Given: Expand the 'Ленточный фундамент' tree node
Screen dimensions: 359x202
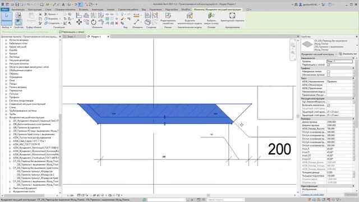Looking at the screenshot, I should point(10,188).
